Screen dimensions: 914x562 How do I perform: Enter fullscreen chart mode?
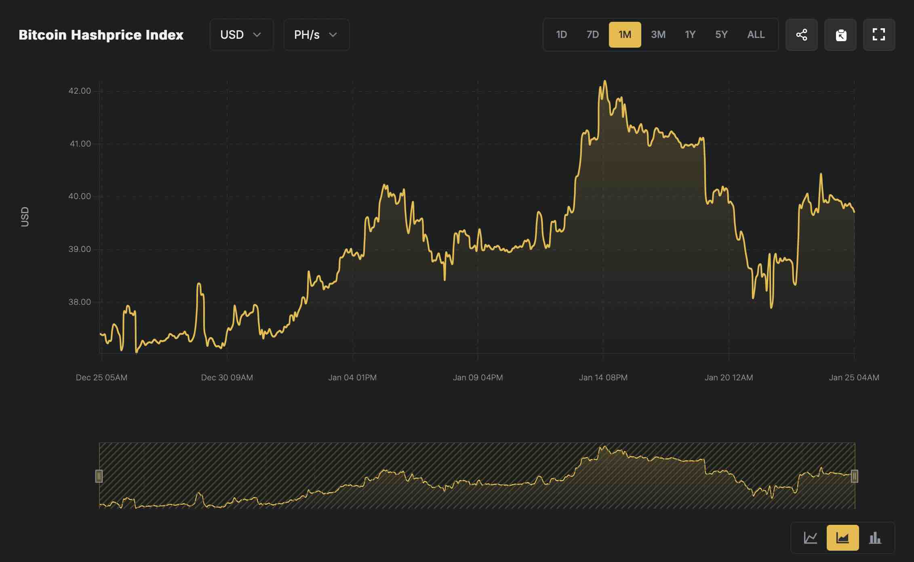click(879, 35)
